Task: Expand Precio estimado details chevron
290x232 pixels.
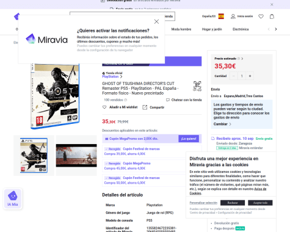Action: [242, 59]
